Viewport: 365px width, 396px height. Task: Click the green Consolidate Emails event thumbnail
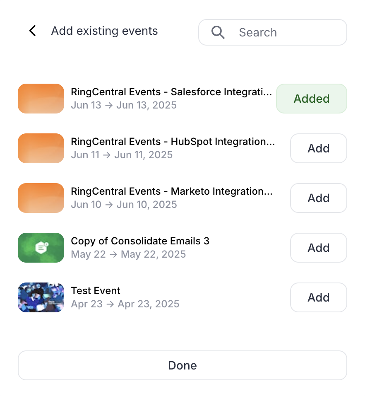pos(41,248)
